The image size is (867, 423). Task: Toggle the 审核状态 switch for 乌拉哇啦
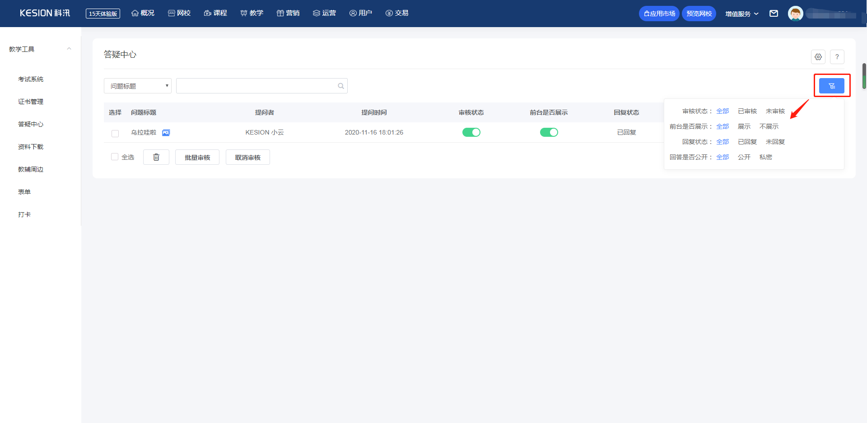[x=471, y=132]
